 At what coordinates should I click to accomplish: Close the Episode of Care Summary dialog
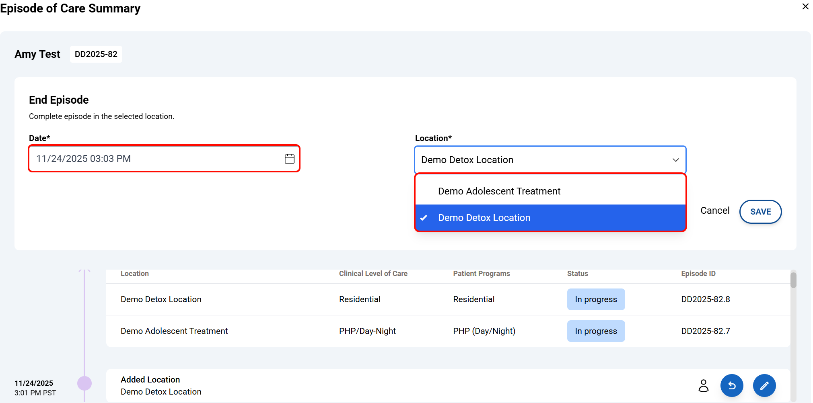[x=805, y=6]
